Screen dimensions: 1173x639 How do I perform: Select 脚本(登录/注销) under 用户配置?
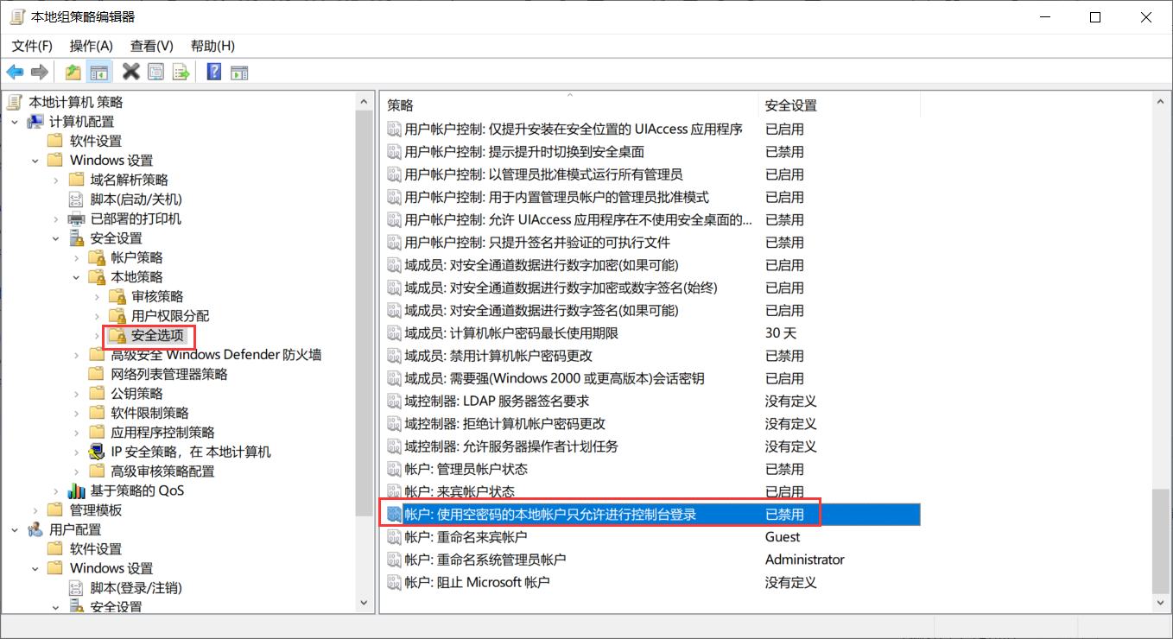(x=136, y=588)
